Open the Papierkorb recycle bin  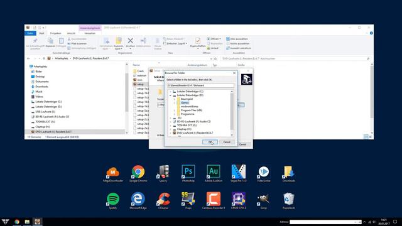[289, 201]
